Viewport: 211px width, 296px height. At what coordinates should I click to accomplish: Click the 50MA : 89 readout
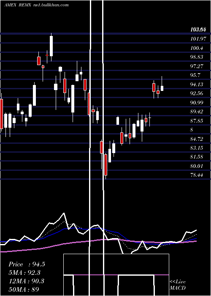(24, 290)
